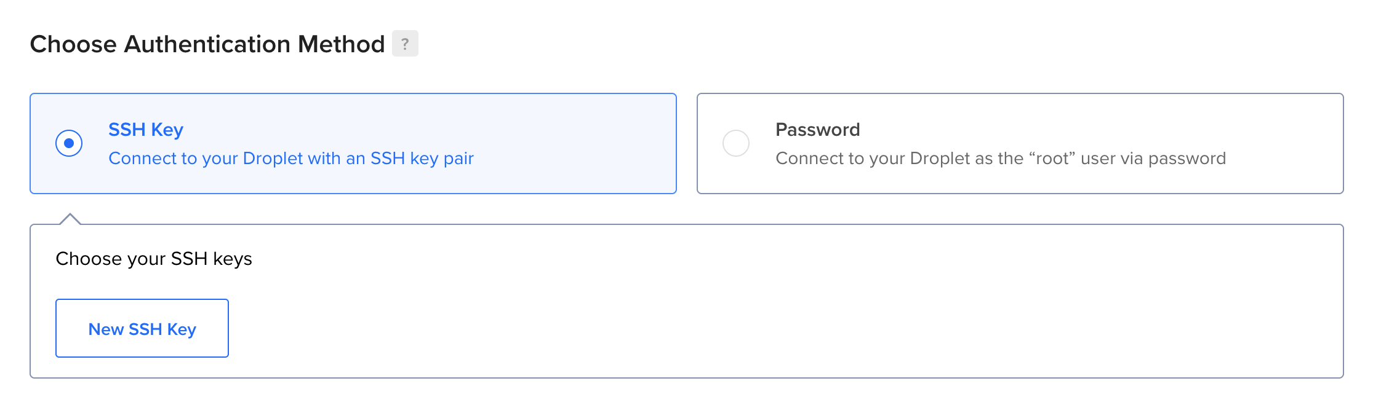Click the New SSH Key button
The image size is (1381, 413).
click(x=142, y=328)
